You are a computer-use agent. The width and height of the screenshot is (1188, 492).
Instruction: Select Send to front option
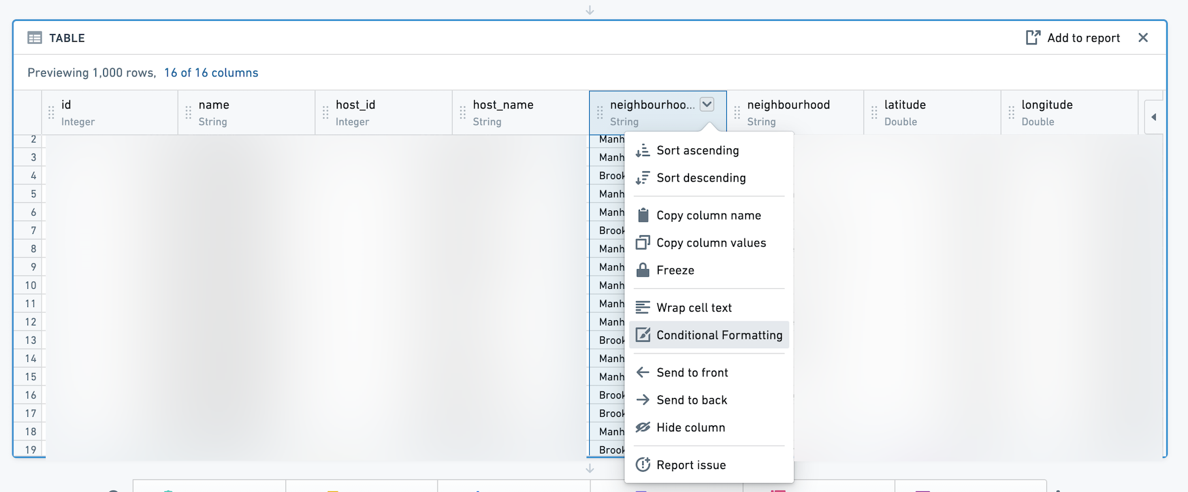click(x=709, y=372)
